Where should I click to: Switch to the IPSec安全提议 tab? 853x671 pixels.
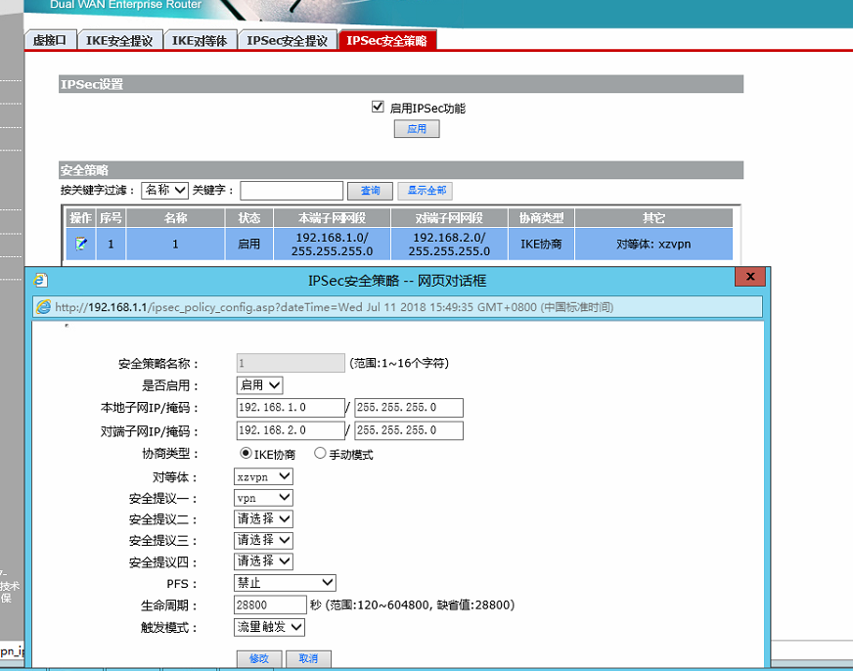[x=288, y=40]
